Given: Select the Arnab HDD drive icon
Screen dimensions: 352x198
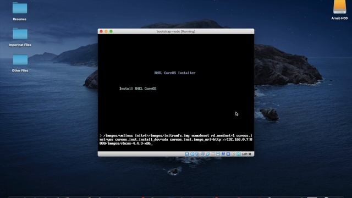Looking at the screenshot, I should click(x=339, y=10).
